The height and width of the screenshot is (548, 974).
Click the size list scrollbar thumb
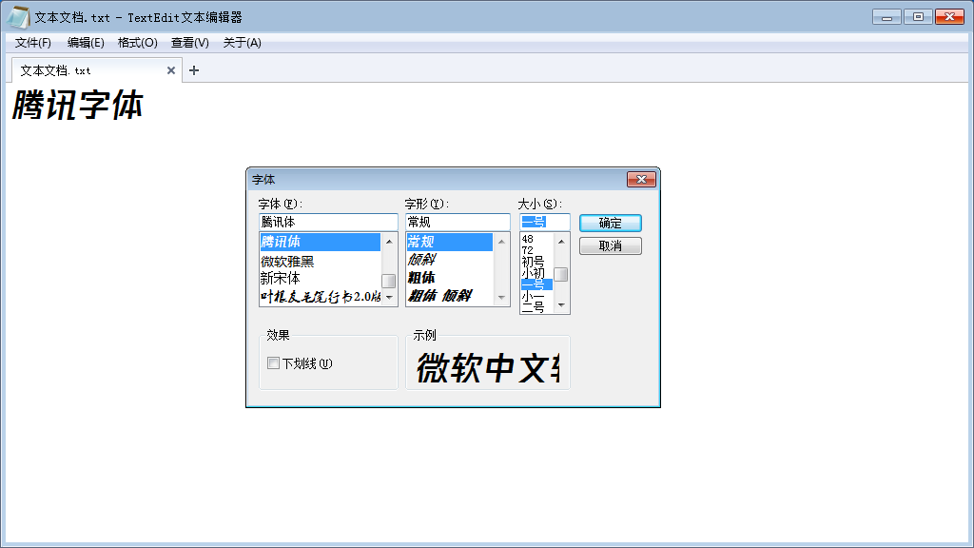(x=561, y=274)
